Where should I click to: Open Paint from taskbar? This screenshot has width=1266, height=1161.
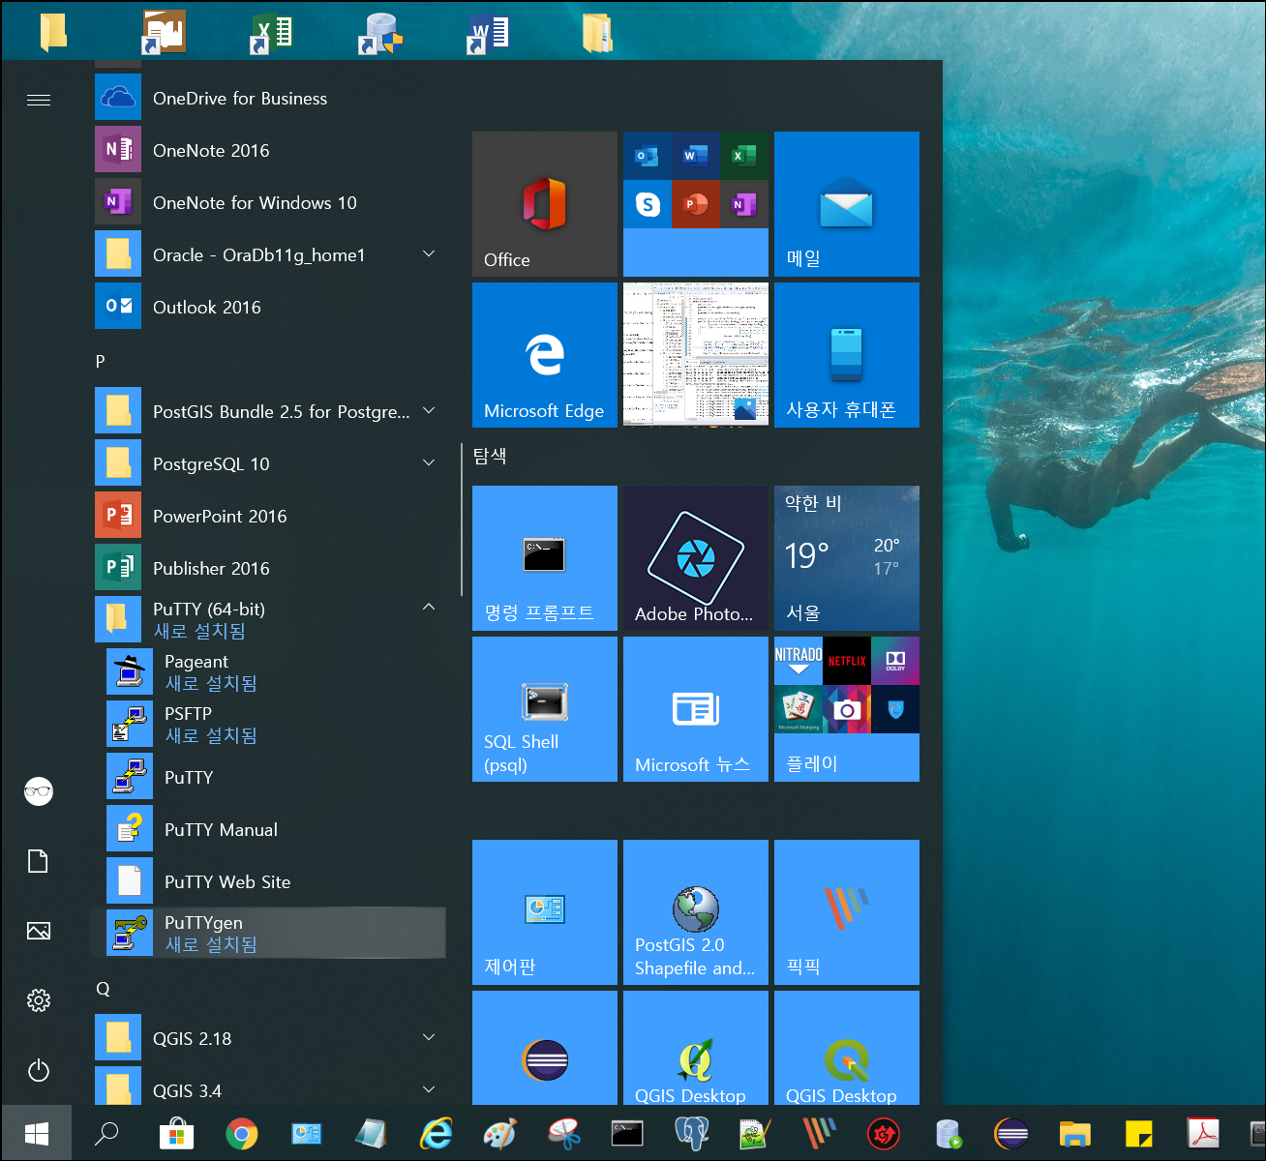coord(499,1133)
